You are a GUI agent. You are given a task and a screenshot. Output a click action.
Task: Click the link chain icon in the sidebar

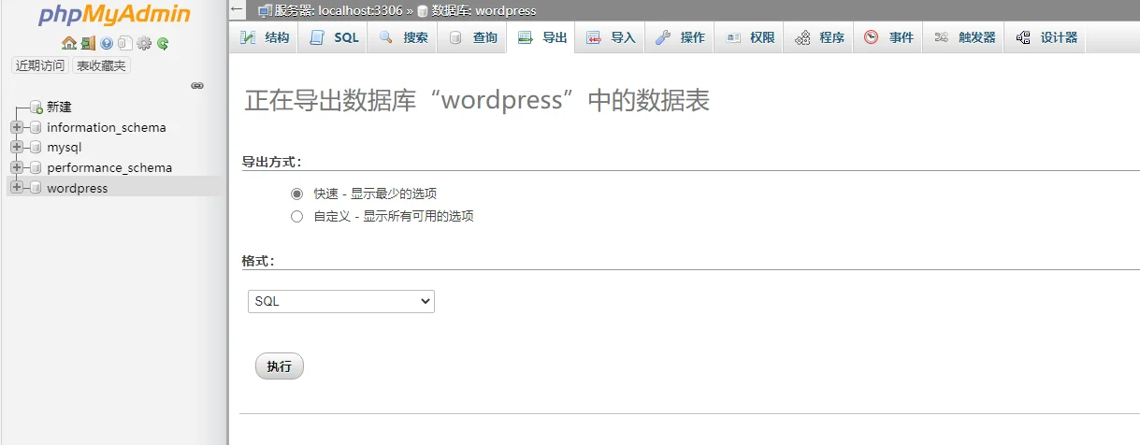point(197,85)
